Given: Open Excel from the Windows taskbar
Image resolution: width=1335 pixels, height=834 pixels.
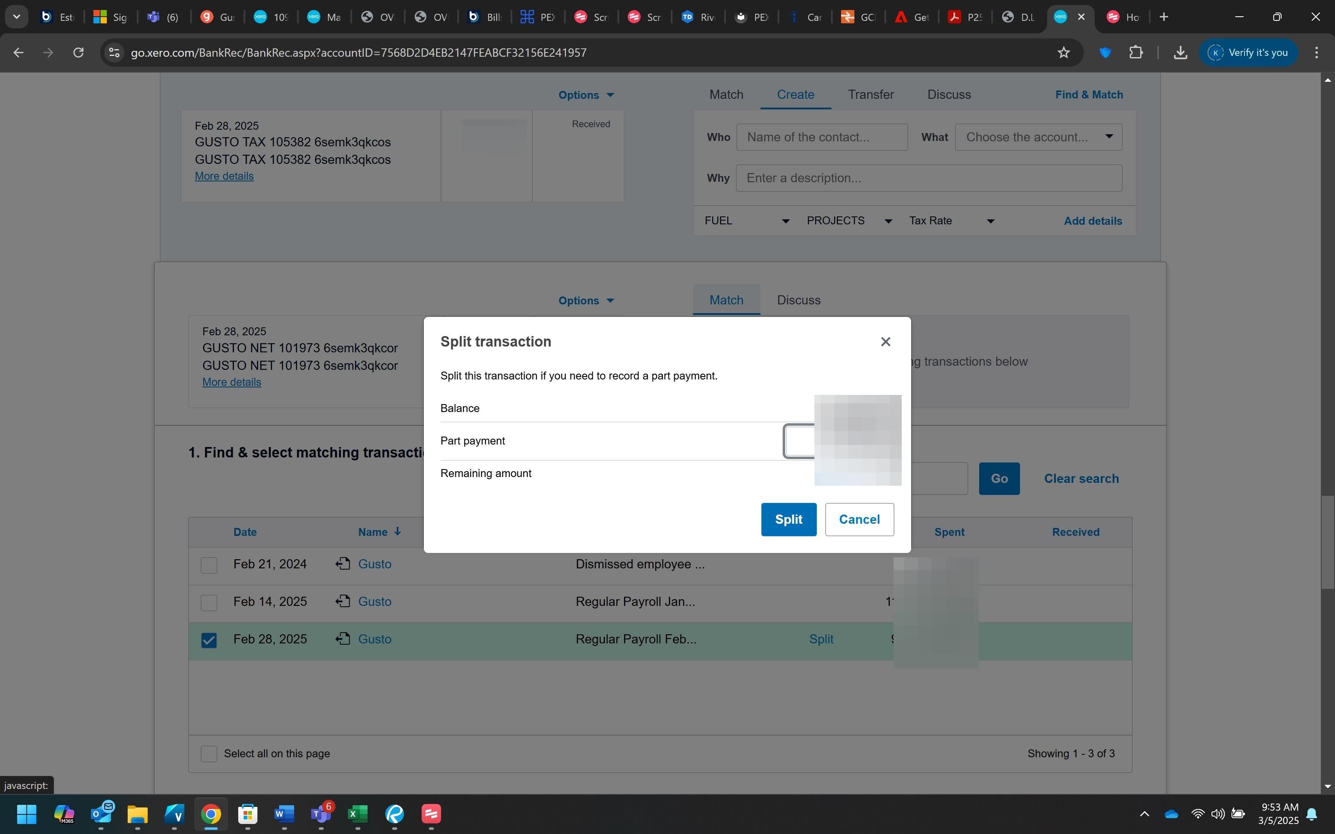Looking at the screenshot, I should point(358,814).
